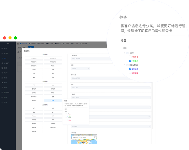Open 客户管理 in the top navigation

click(23, 43)
